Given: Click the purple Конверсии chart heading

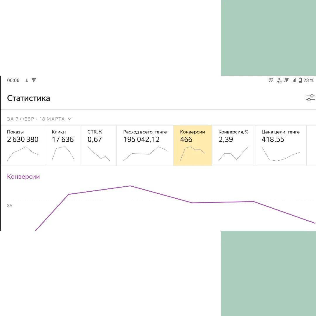Looking at the screenshot, I should click(x=23, y=177).
